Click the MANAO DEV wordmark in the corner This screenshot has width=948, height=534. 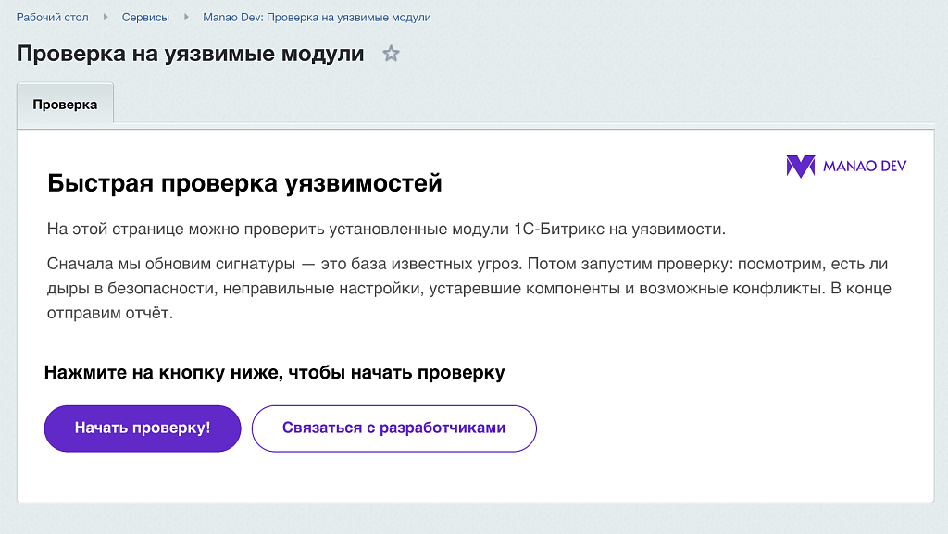(x=863, y=167)
